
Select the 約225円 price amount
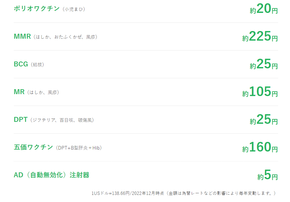tap(260, 36)
